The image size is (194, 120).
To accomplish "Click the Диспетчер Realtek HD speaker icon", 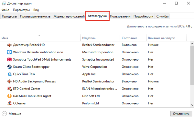I will (x=9, y=45).
